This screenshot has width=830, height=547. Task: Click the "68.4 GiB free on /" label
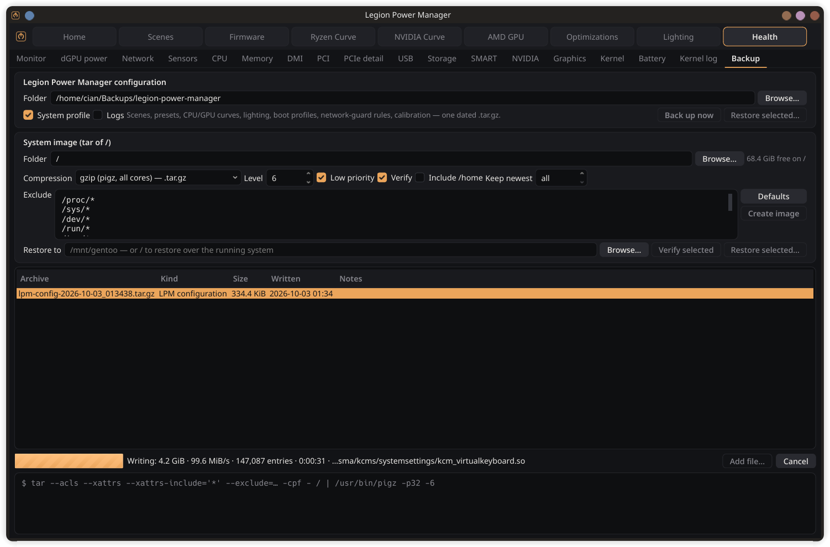coord(776,159)
